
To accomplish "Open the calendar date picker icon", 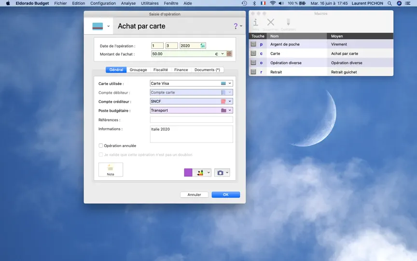I will (x=203, y=46).
